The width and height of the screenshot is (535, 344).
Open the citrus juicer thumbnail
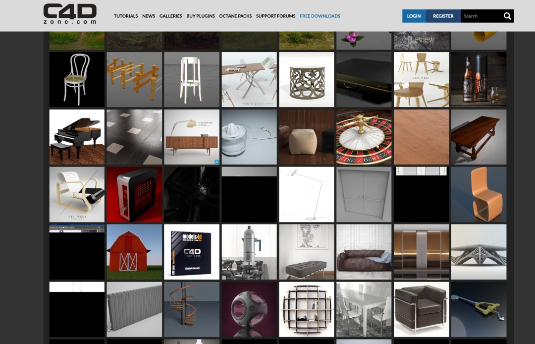(249, 137)
